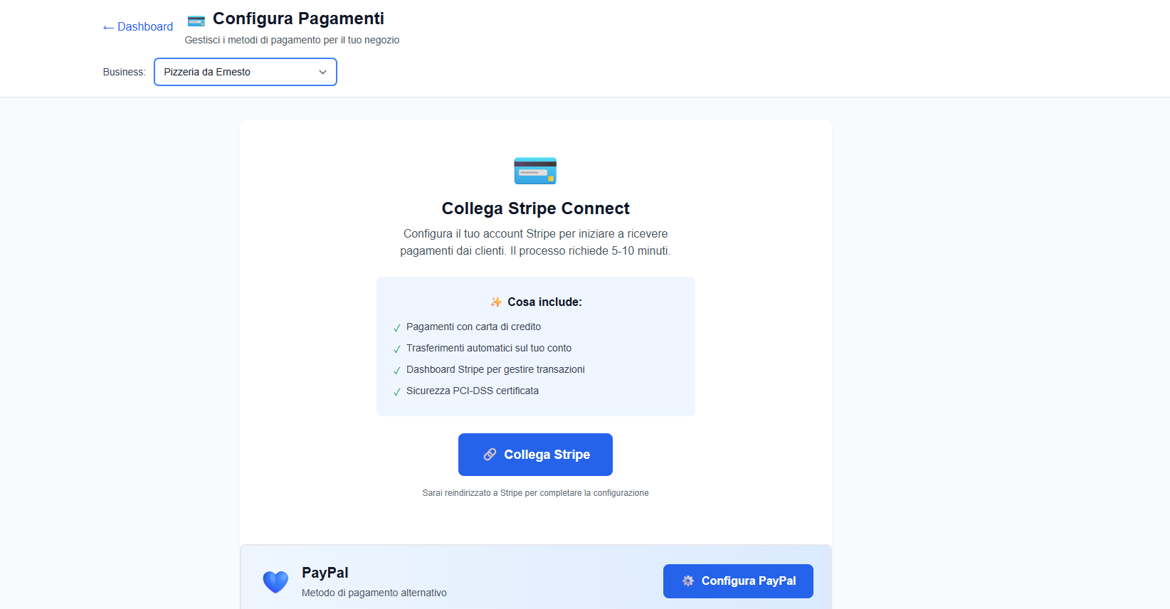Click the credit card icon next to Configura Pagamenti
This screenshot has width=1170, height=609.
pos(196,19)
